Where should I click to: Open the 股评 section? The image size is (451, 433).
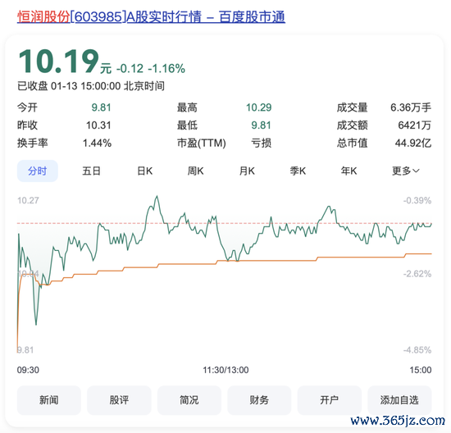(x=119, y=400)
